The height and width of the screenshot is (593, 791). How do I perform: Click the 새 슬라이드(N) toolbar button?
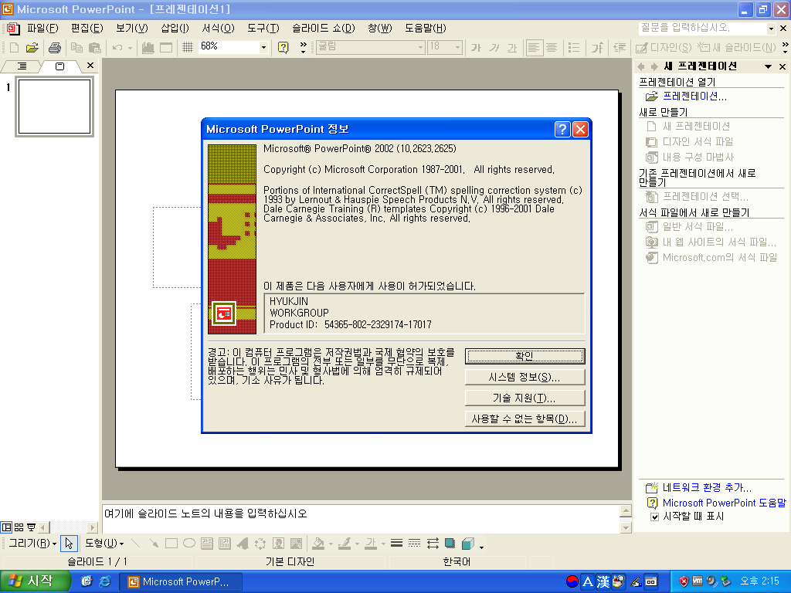[737, 47]
